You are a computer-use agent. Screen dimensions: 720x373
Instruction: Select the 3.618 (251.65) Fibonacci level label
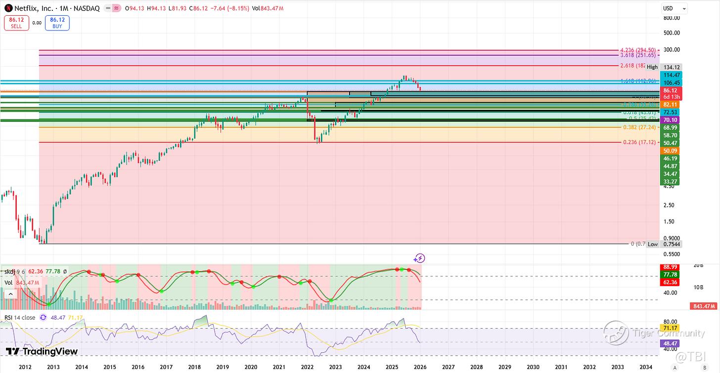[x=638, y=55]
